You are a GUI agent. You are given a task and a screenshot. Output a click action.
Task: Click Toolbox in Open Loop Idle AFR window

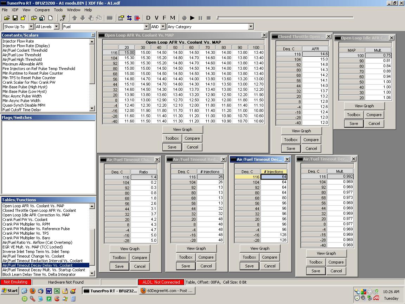[354, 115]
